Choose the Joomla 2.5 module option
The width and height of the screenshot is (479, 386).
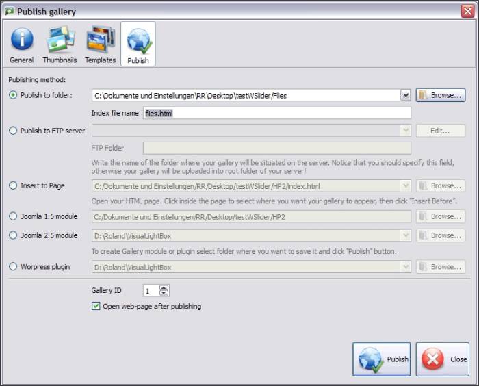13,235
